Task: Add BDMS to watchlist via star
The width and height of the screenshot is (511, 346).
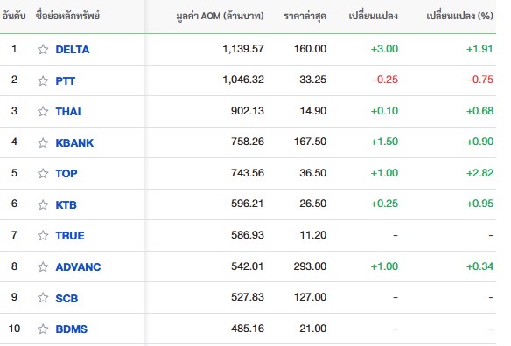Action: pyautogui.click(x=43, y=329)
